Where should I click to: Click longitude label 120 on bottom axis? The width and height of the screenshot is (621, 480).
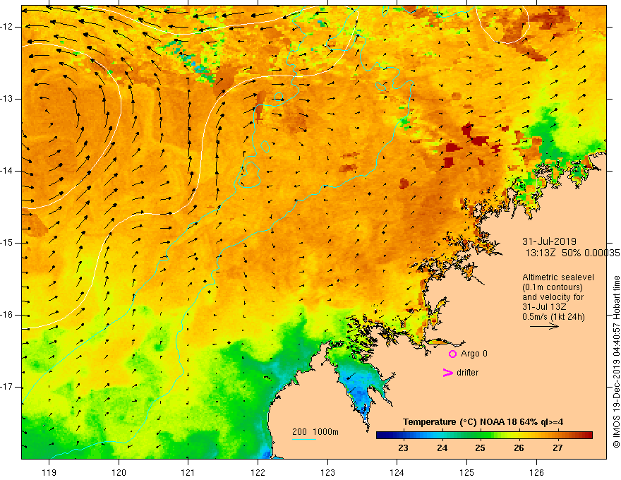click(119, 472)
